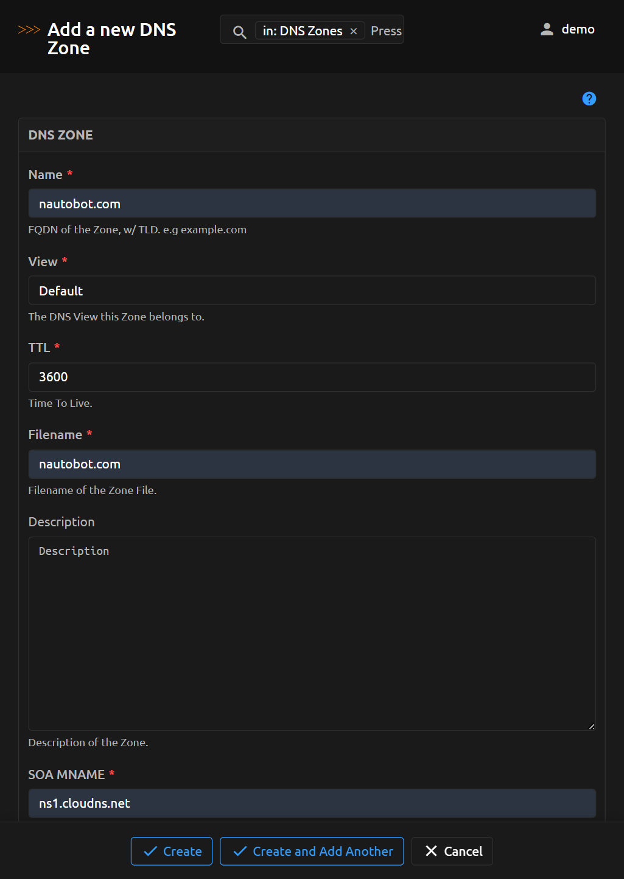Focus the SOA MNAME field showing ns1.cloudns.net
Screen dimensions: 624x879
[x=312, y=803]
